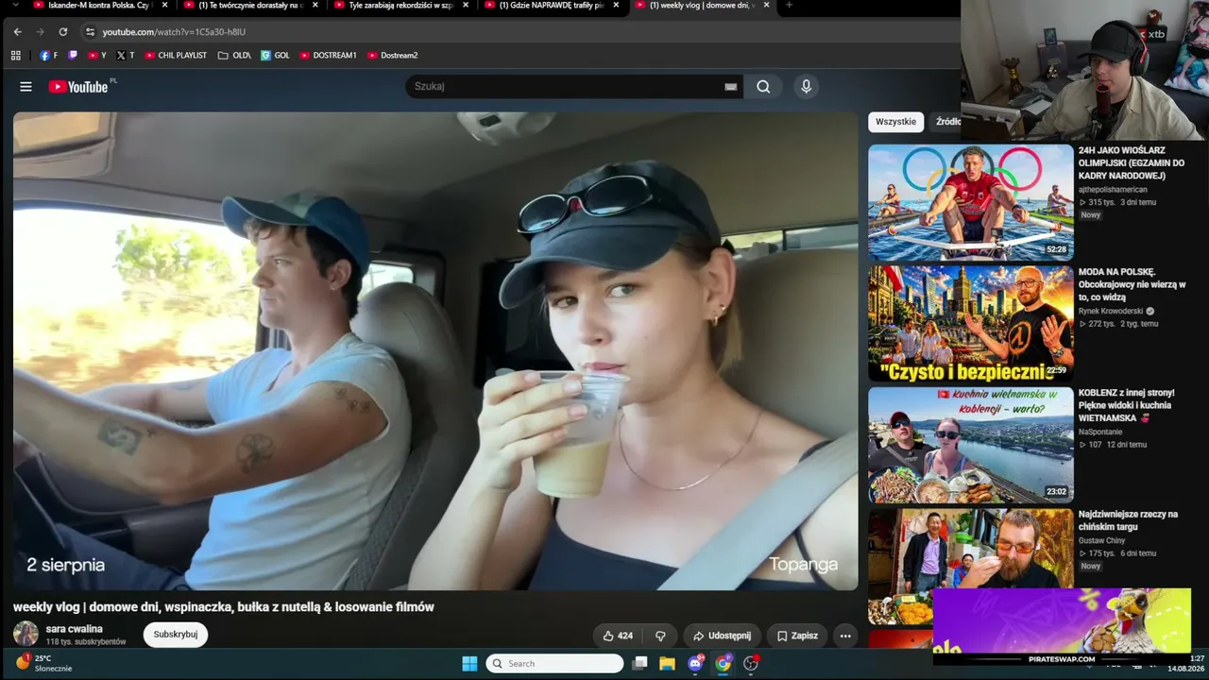Image resolution: width=1209 pixels, height=680 pixels.
Task: Open more actions three-dot menu
Action: pyautogui.click(x=845, y=636)
